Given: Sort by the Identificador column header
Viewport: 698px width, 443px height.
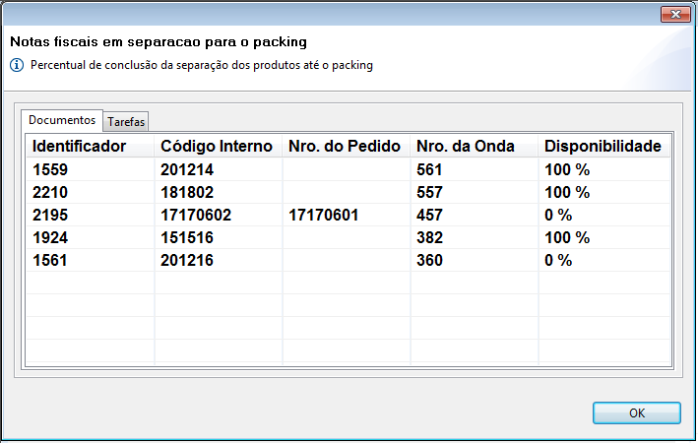Looking at the screenshot, I should (79, 146).
